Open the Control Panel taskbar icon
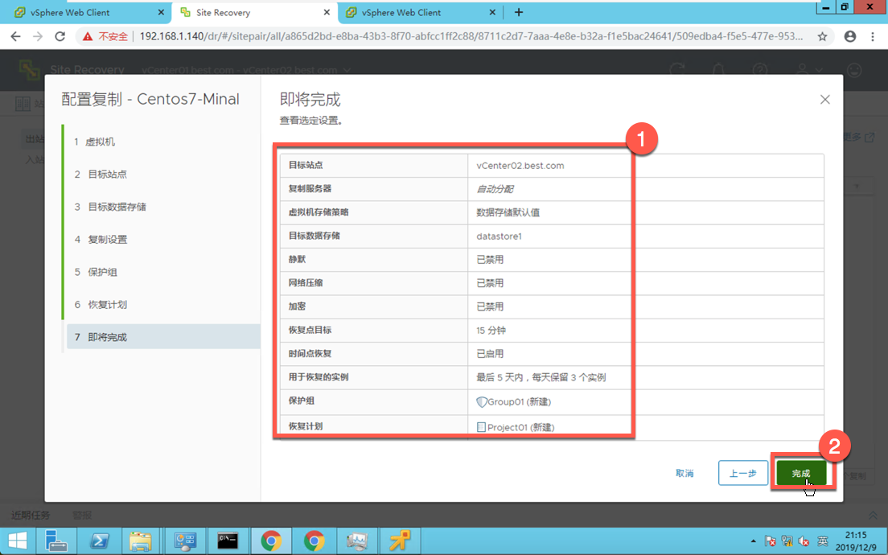The width and height of the screenshot is (888, 555). point(185,541)
